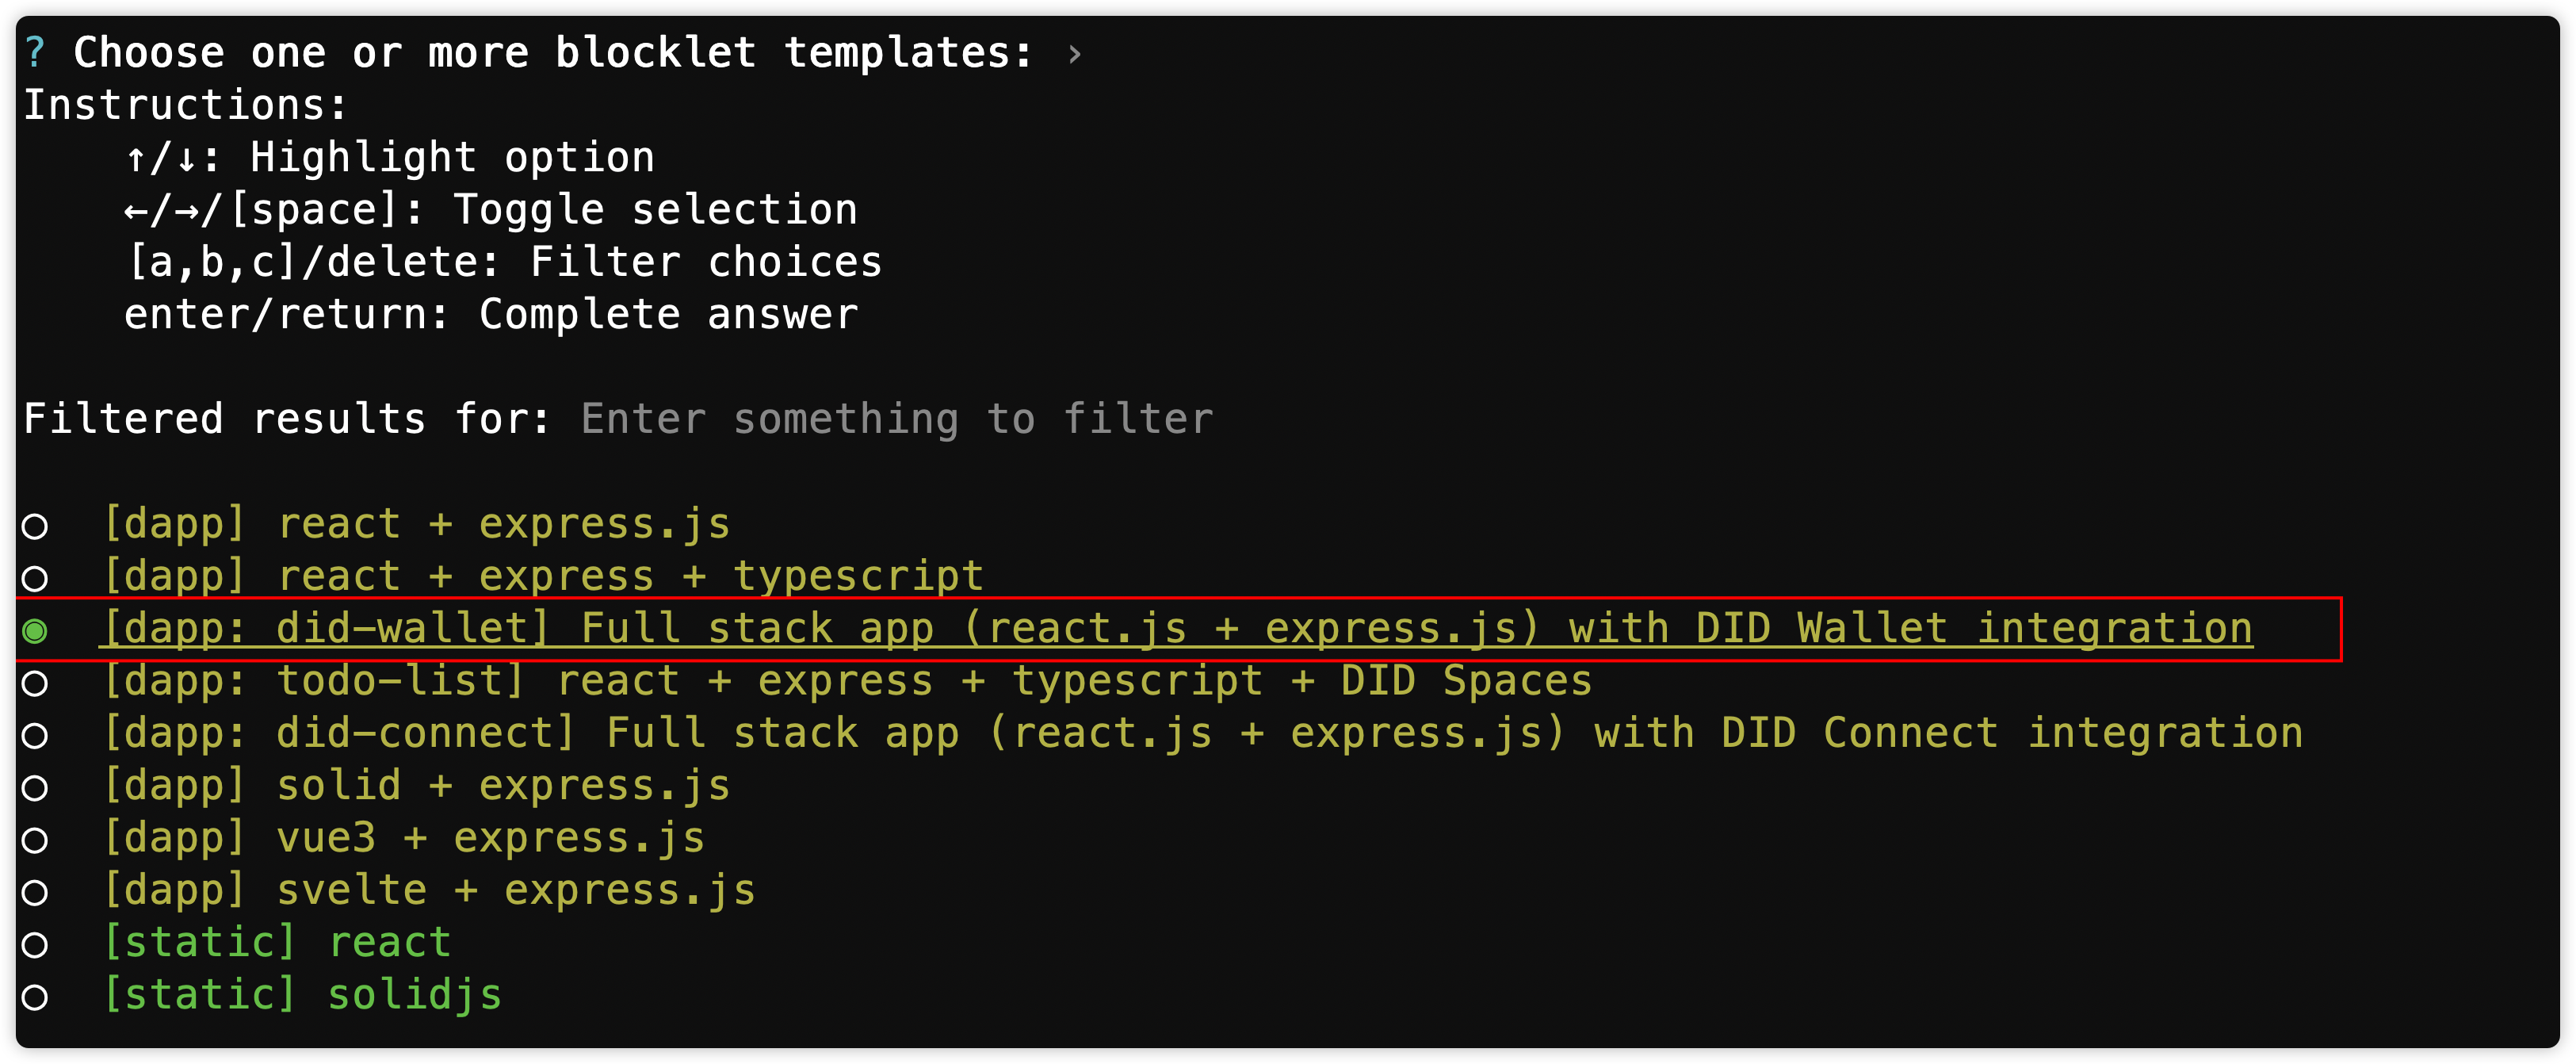Select the static solidjs radio circle
Viewport: 2576px width, 1064px height.
point(35,997)
